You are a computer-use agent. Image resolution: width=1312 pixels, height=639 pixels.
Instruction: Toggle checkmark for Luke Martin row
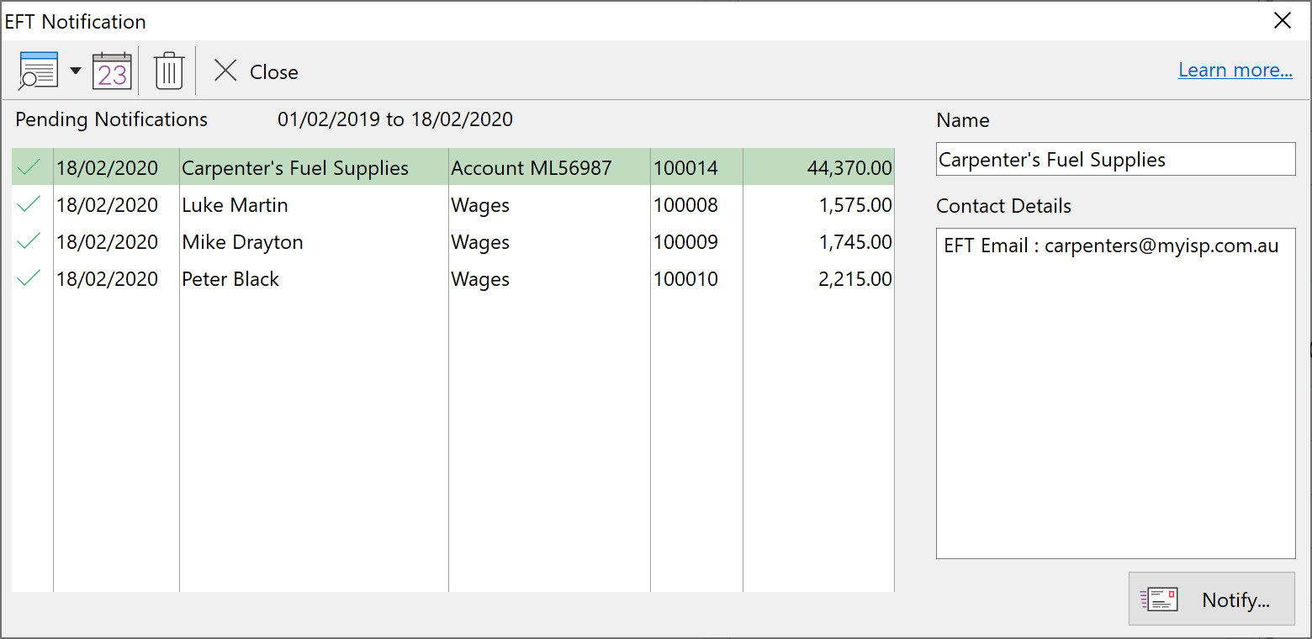[x=29, y=204]
